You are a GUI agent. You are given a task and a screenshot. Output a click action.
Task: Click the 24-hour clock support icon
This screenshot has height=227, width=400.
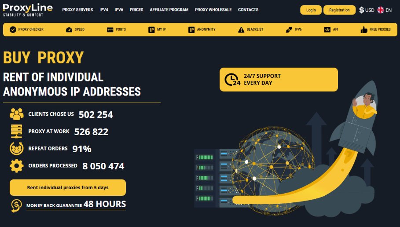(x=232, y=80)
